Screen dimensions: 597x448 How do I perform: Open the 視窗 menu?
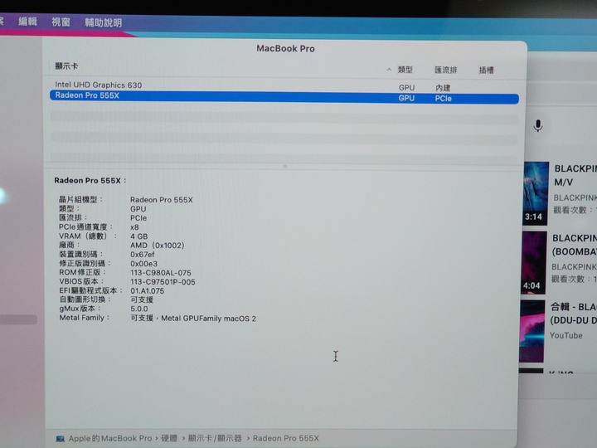pos(61,22)
